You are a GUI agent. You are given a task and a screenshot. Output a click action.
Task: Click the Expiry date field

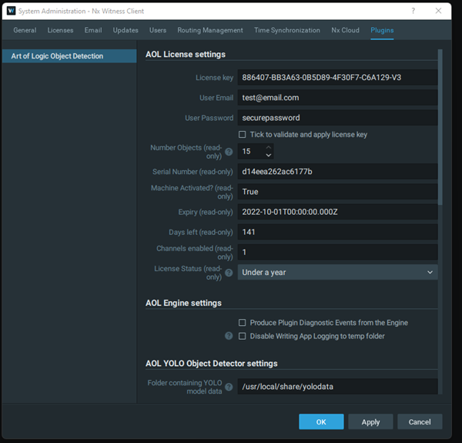click(x=337, y=212)
